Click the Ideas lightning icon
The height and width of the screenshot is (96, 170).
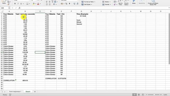tap(134, 2)
